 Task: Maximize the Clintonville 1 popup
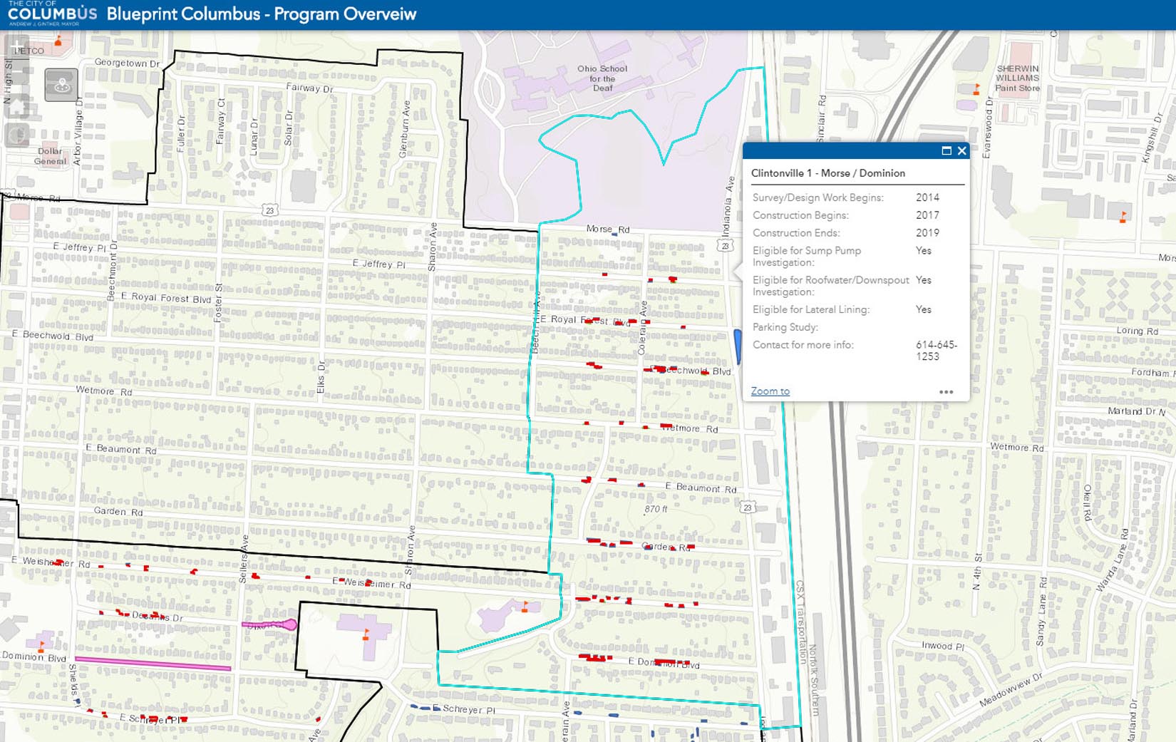(946, 151)
